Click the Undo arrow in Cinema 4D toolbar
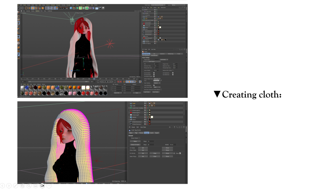 click(x=19, y=8)
